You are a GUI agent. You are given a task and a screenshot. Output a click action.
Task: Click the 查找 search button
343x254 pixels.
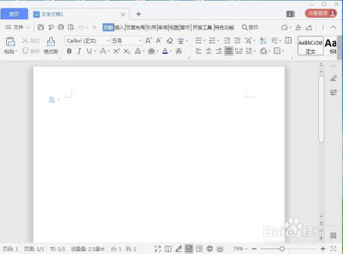pos(250,27)
